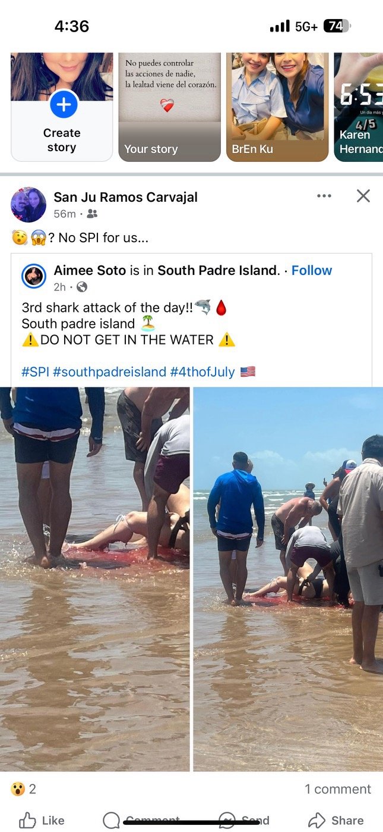Image resolution: width=383 pixels, height=832 pixels.
Task: Open BrEn Ku's story
Action: point(277,107)
